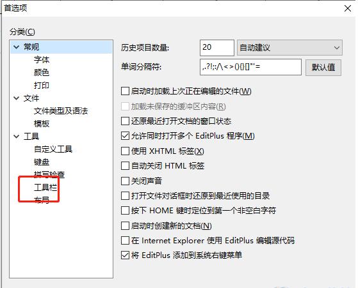Viewport: 358px width, 288px height.
Task: Select 文件类型及语法 tree item
Action: click(x=61, y=111)
